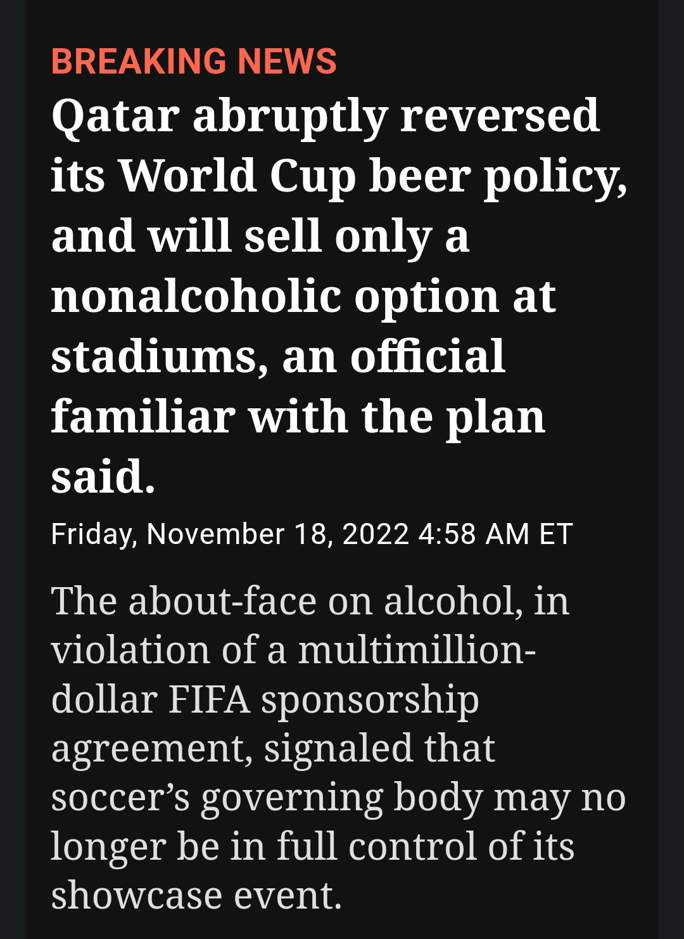Click "November 18" in the date line
The height and width of the screenshot is (939, 684).
(236, 534)
